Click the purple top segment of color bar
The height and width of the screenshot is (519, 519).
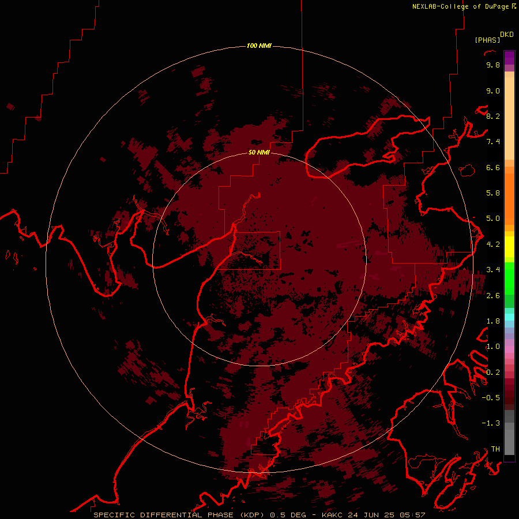coord(509,58)
